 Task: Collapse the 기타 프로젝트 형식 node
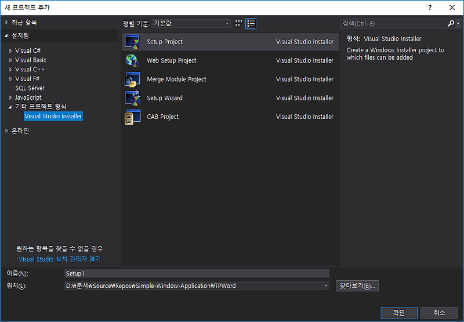[x=10, y=107]
